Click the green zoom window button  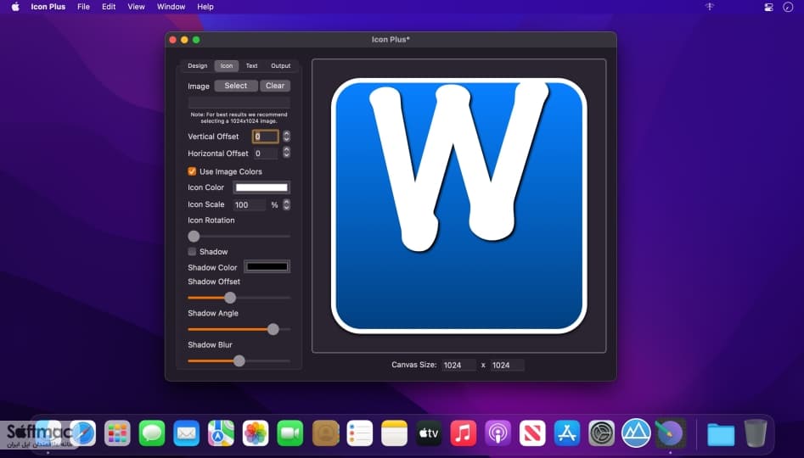196,40
